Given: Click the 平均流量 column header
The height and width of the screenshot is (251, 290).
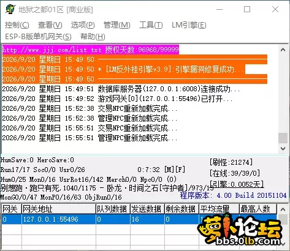Looking at the screenshot, I should pos(219,209).
